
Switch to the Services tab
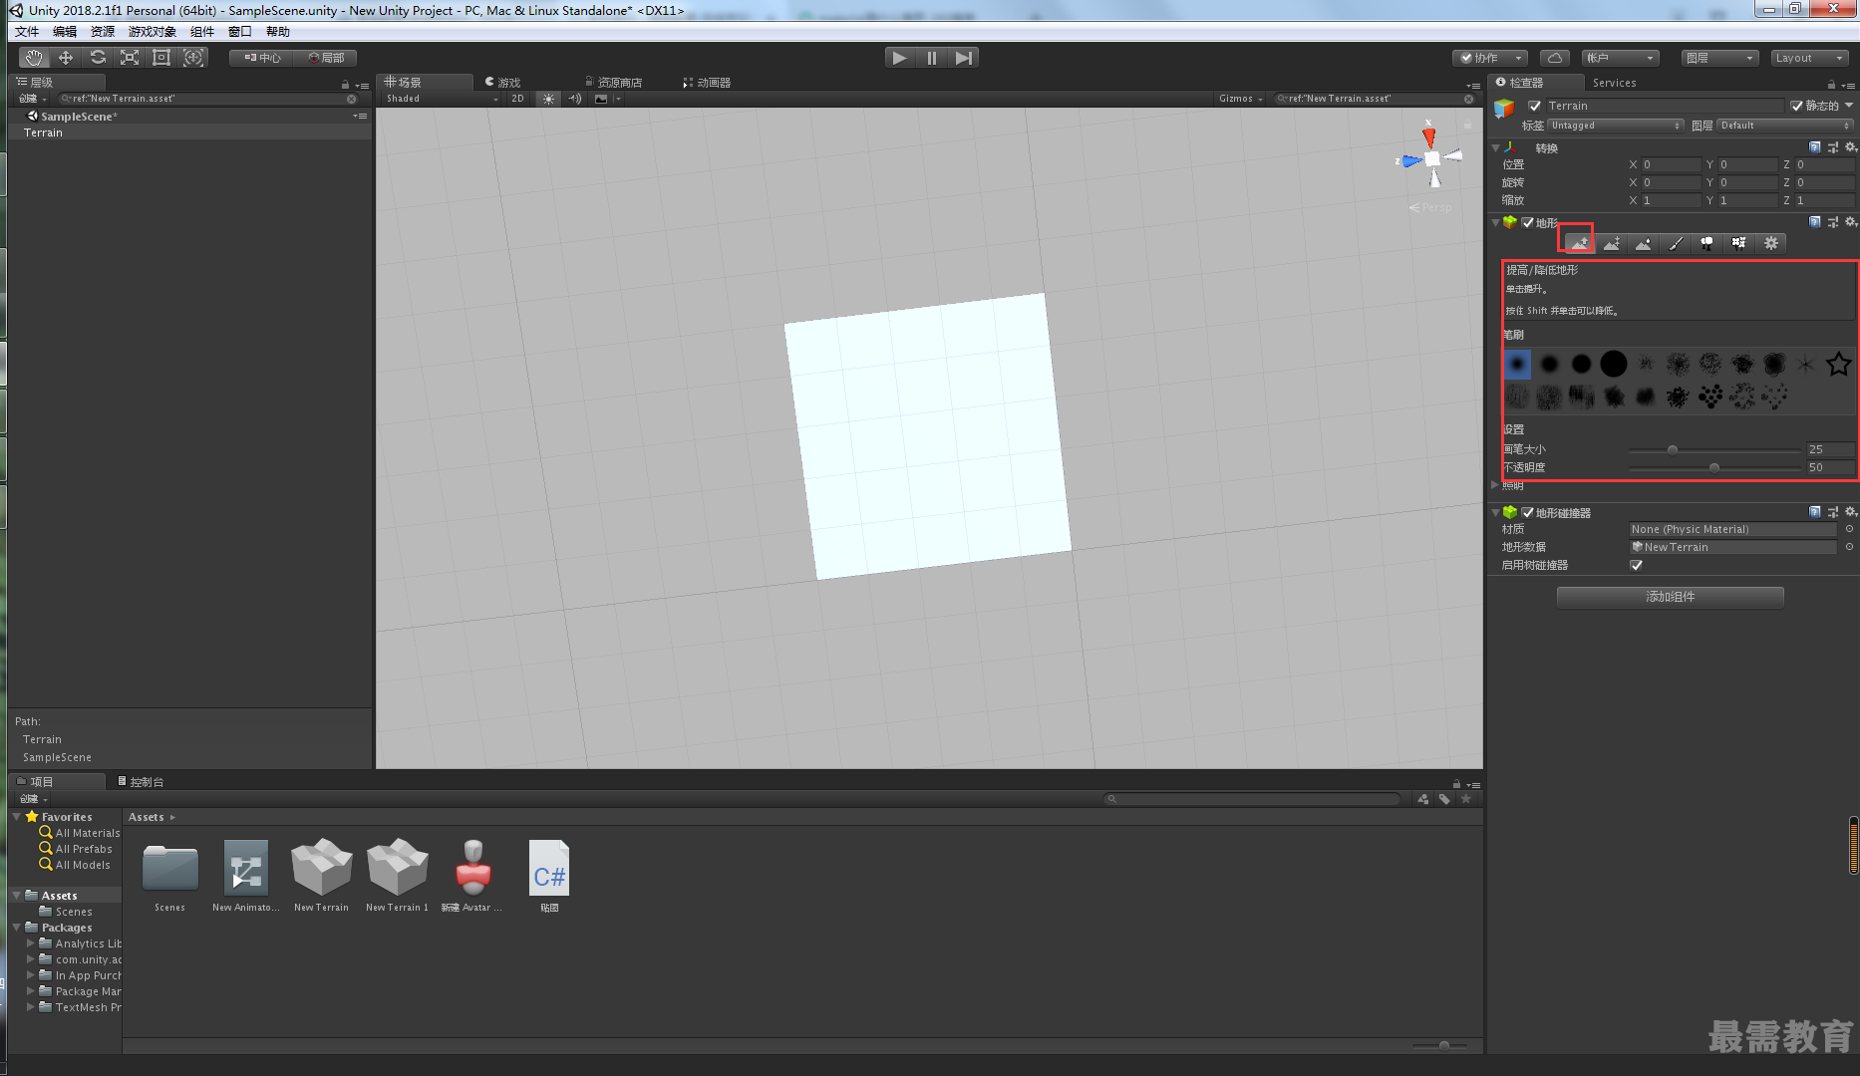tap(1614, 83)
